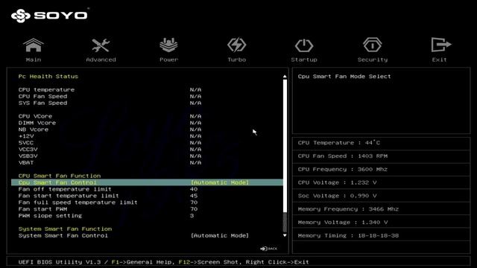Click the VSB3V row label
The width and height of the screenshot is (477, 268).
tap(28, 156)
